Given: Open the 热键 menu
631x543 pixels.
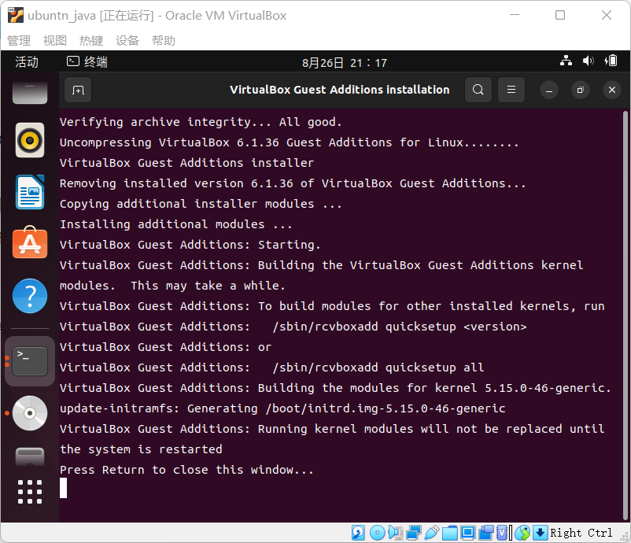Looking at the screenshot, I should (91, 41).
